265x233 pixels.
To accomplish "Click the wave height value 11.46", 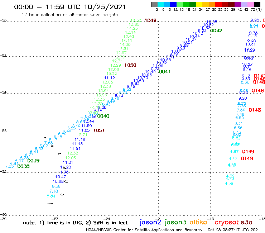I will click(80, 139).
